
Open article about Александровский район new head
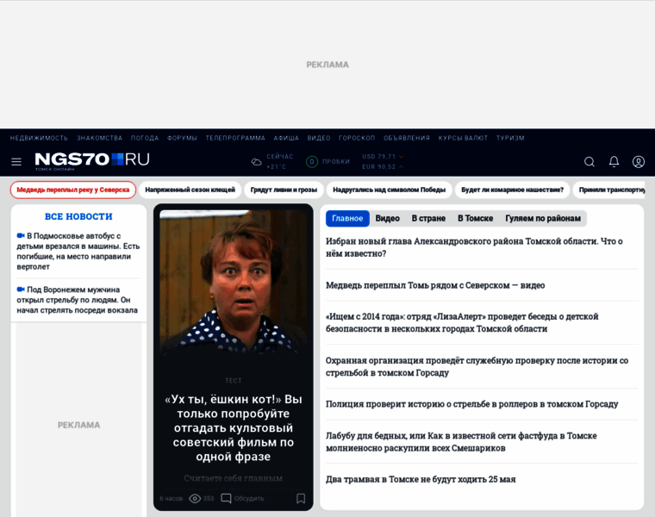pyautogui.click(x=474, y=247)
